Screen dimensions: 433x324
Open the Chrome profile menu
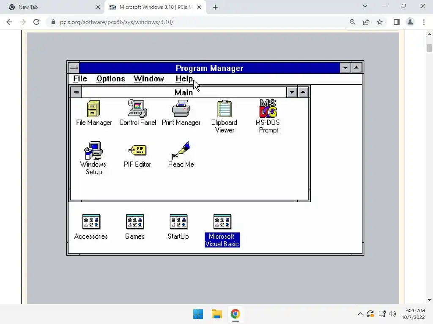pos(410,22)
